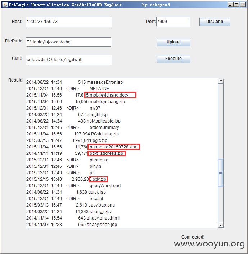
Task: Select the pgxt_address.zip entry
Action: (75, 153)
